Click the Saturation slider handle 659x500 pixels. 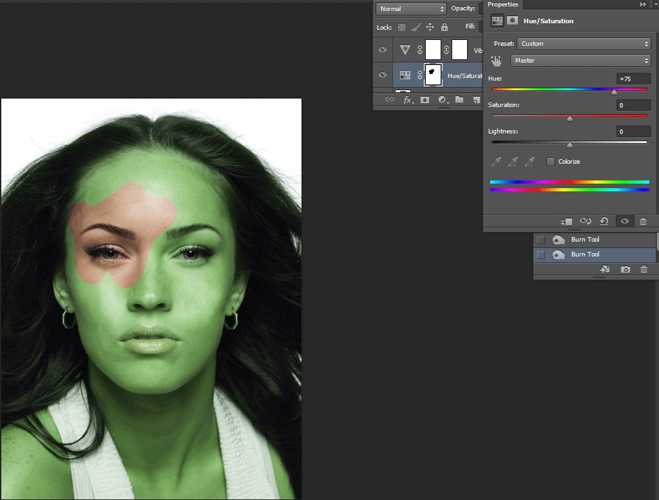coord(569,119)
